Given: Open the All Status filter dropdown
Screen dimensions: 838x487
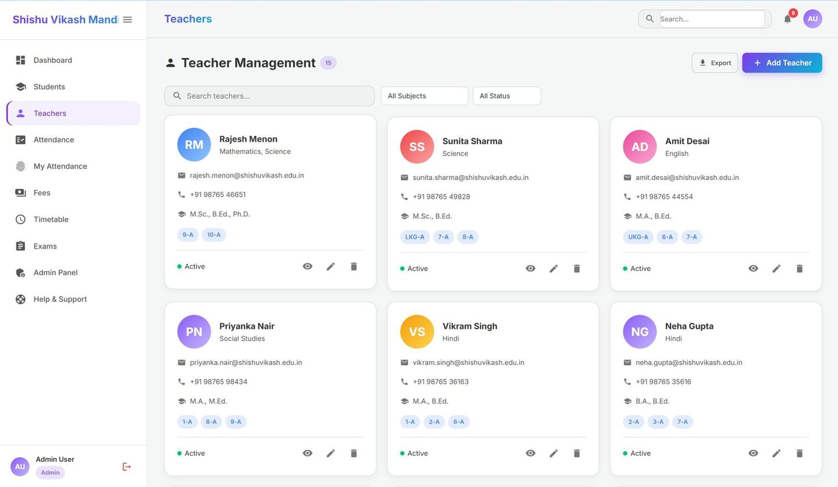Looking at the screenshot, I should point(506,96).
